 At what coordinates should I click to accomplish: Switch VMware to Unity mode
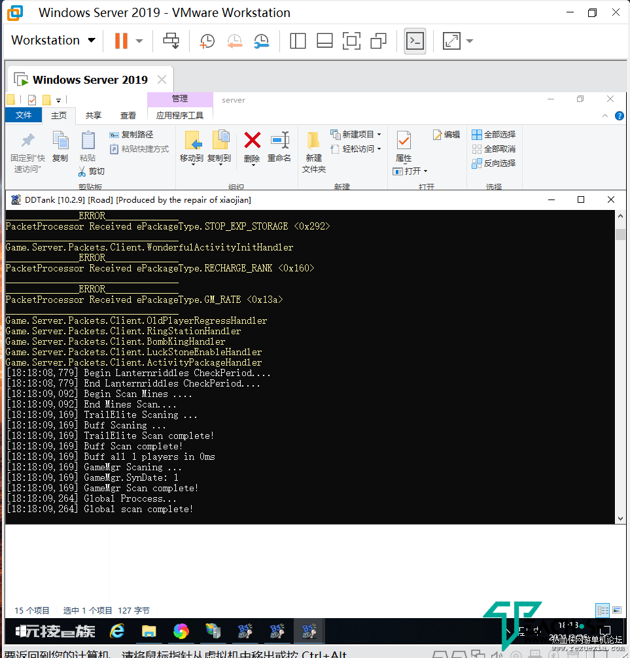(x=379, y=41)
